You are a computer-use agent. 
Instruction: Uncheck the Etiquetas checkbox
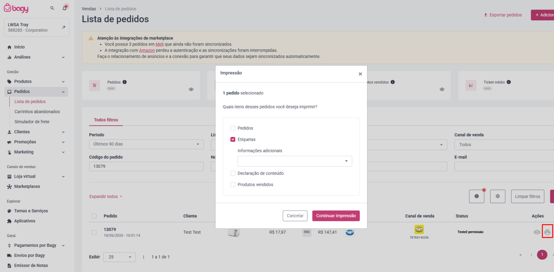[233, 139]
